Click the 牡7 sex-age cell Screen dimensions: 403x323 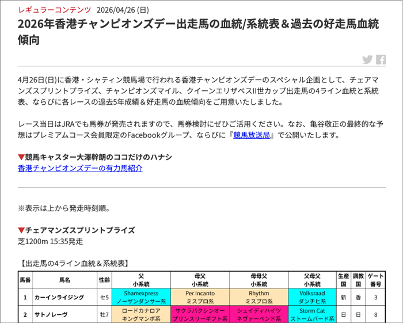coord(104,314)
